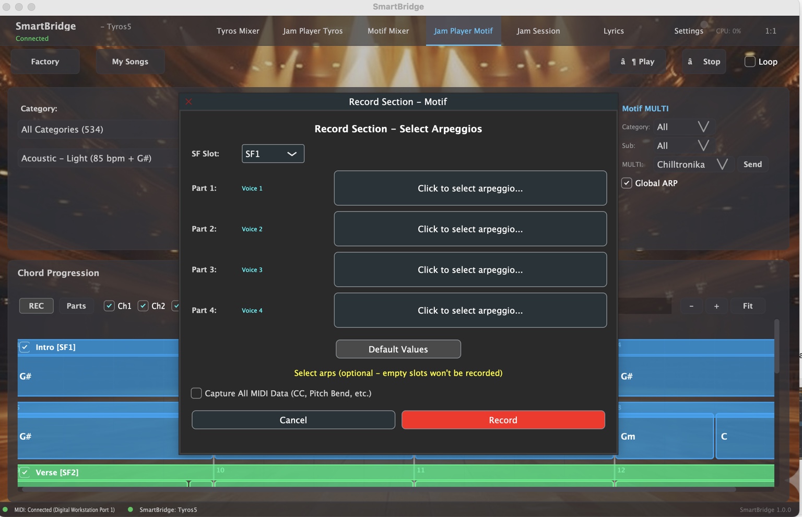Click the horizontal scrollbar under chord timeline

pos(379,490)
